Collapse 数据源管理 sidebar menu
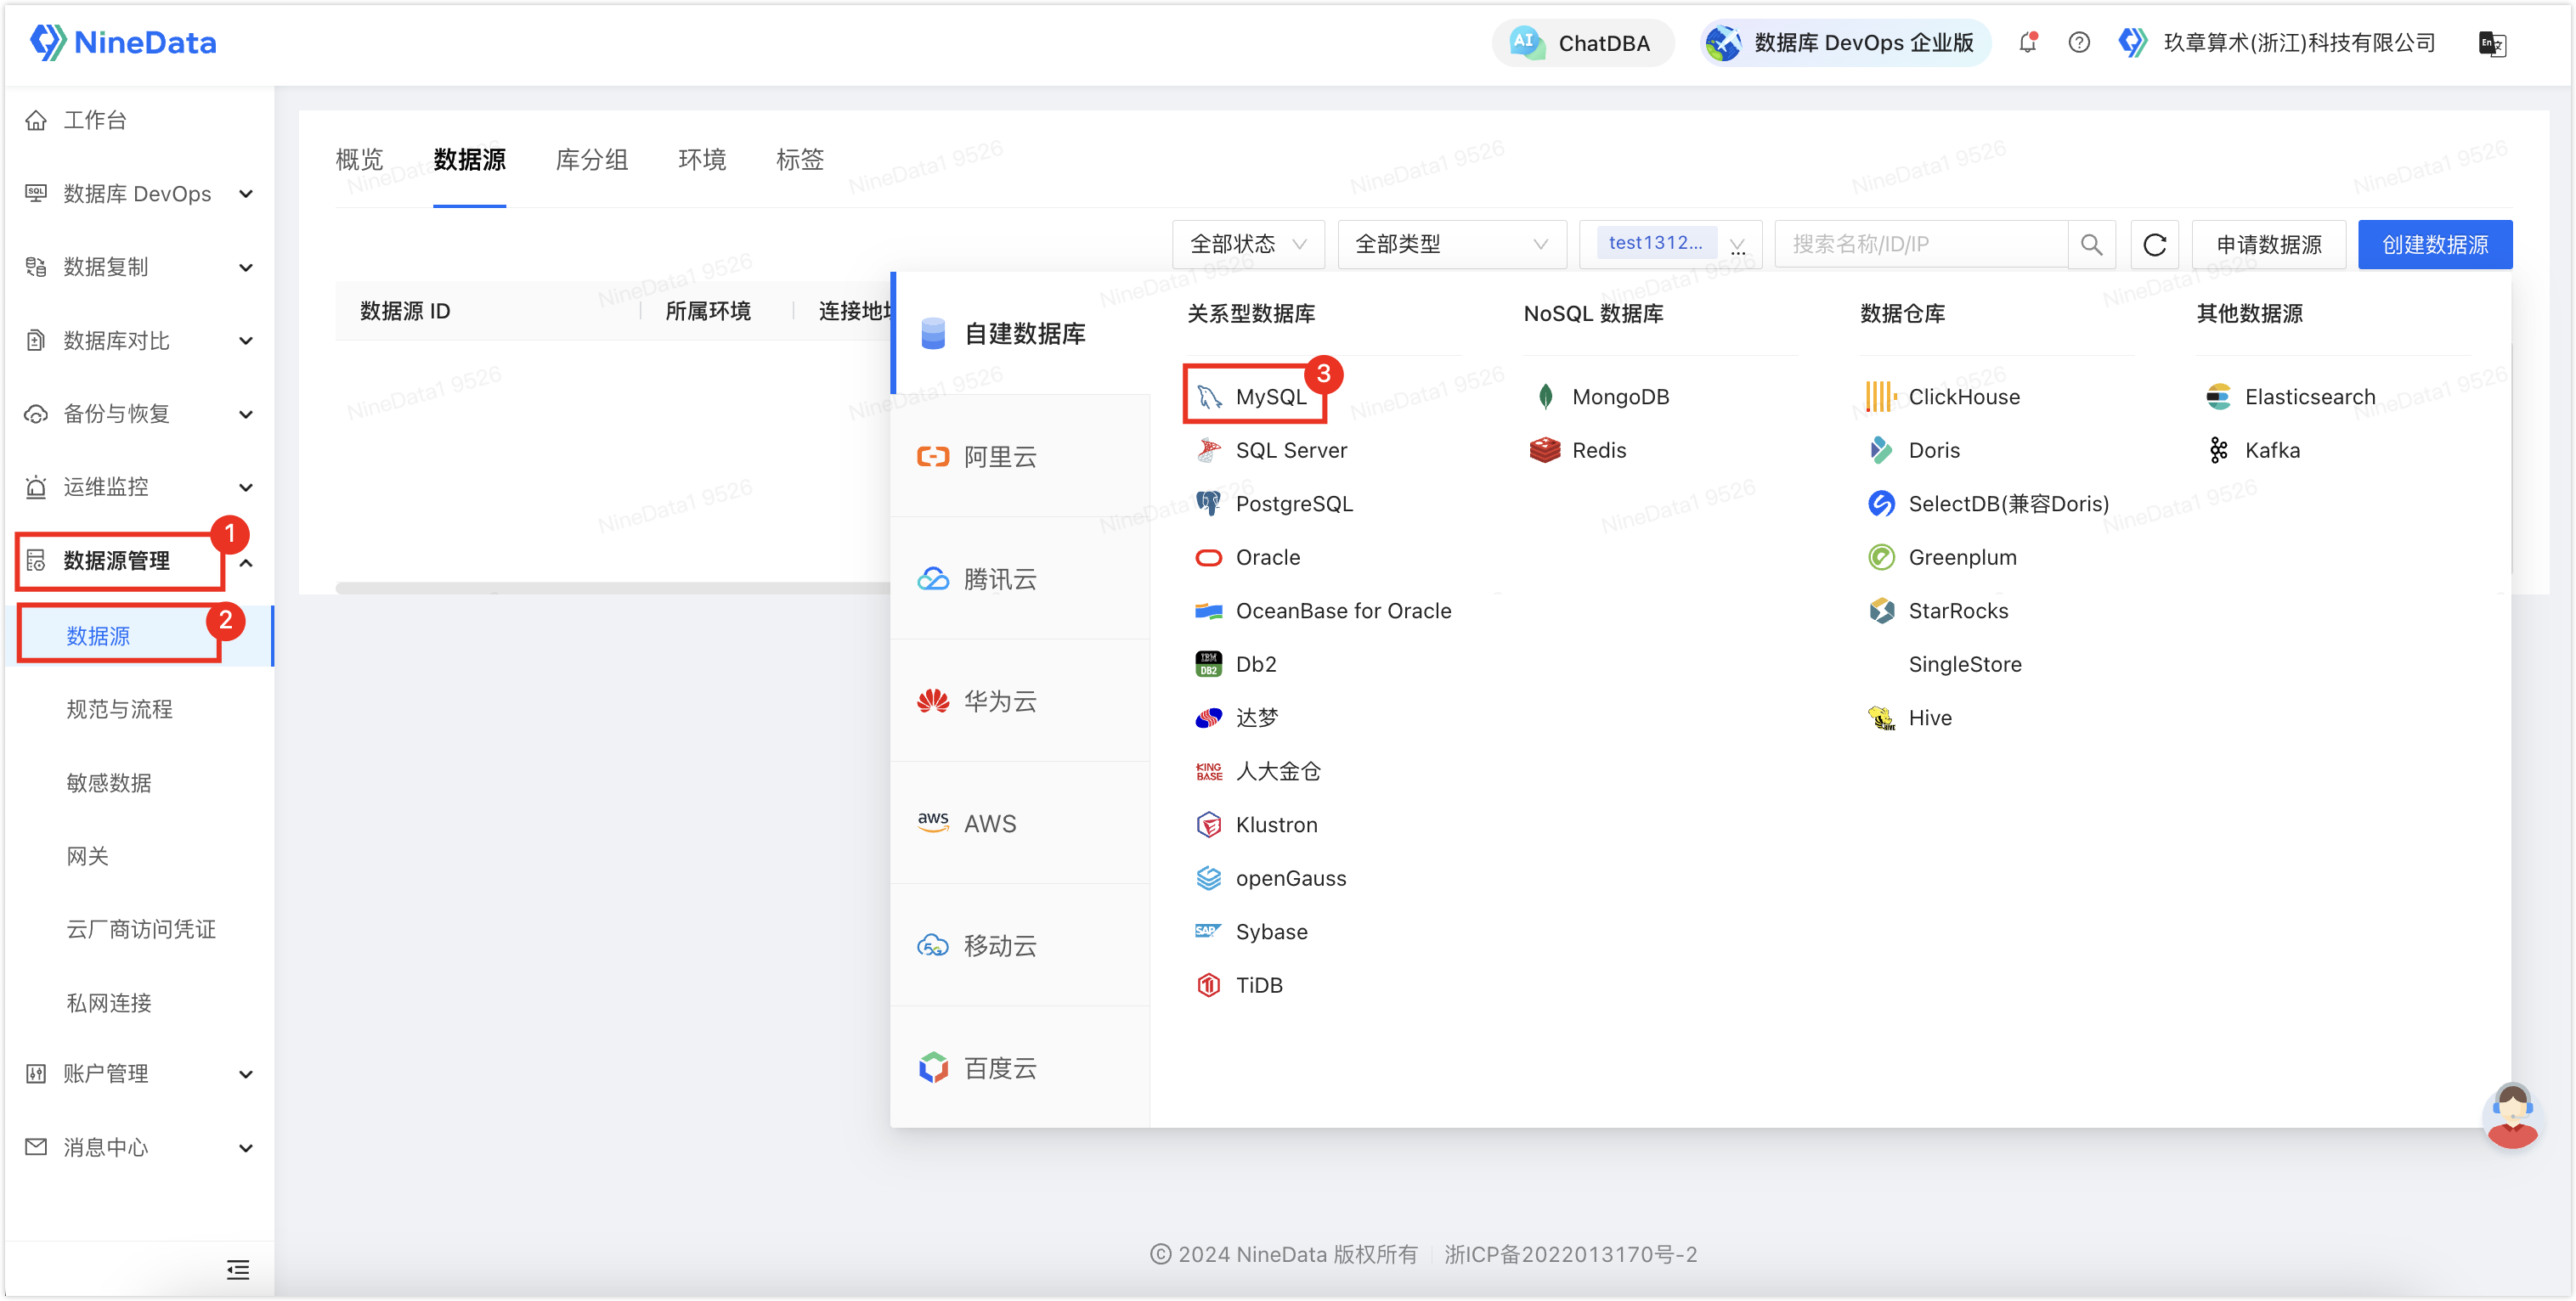The width and height of the screenshot is (2576, 1301). tap(139, 560)
